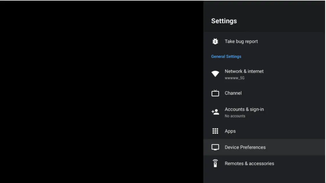
Task: Open the Apps settings menu
Action: coord(230,131)
